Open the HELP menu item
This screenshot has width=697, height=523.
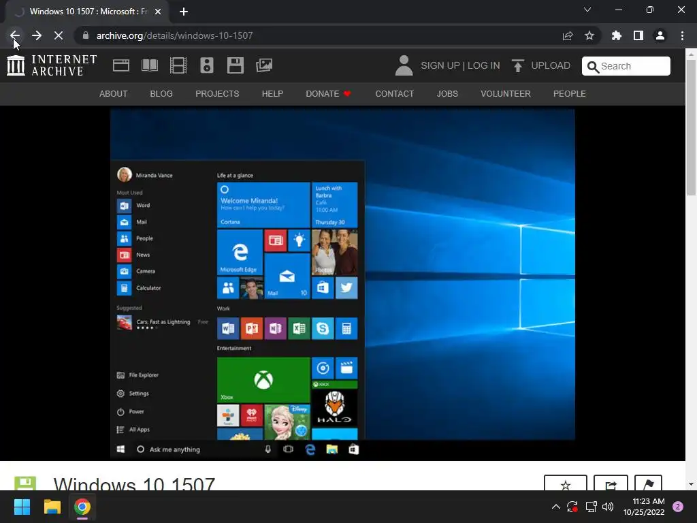(272, 94)
